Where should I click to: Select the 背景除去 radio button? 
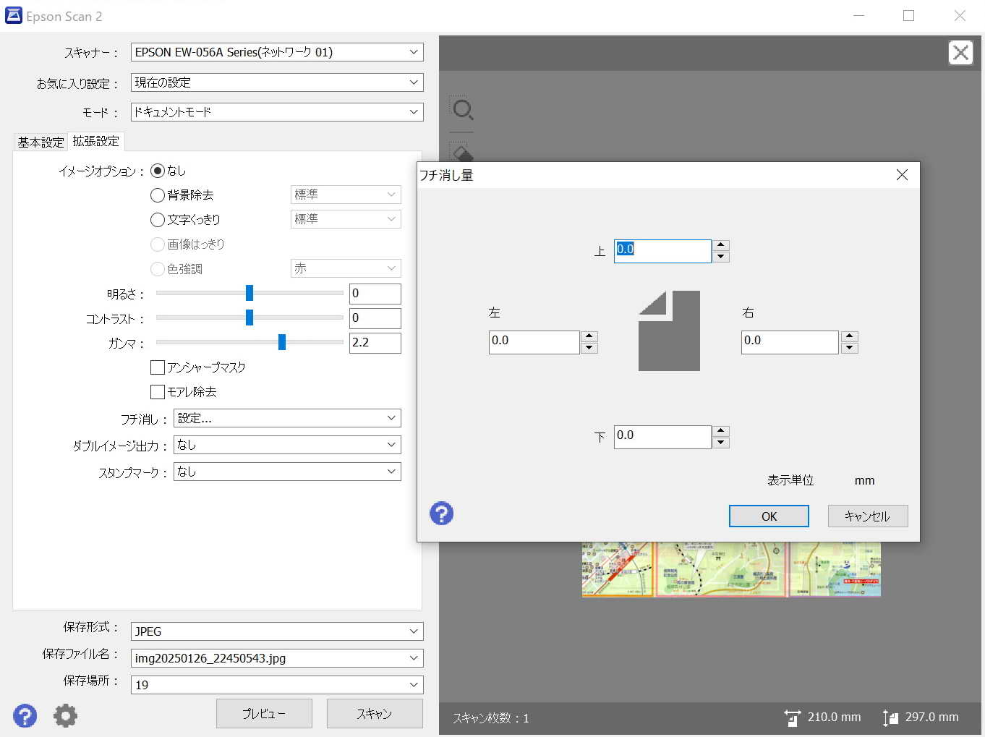coord(158,195)
